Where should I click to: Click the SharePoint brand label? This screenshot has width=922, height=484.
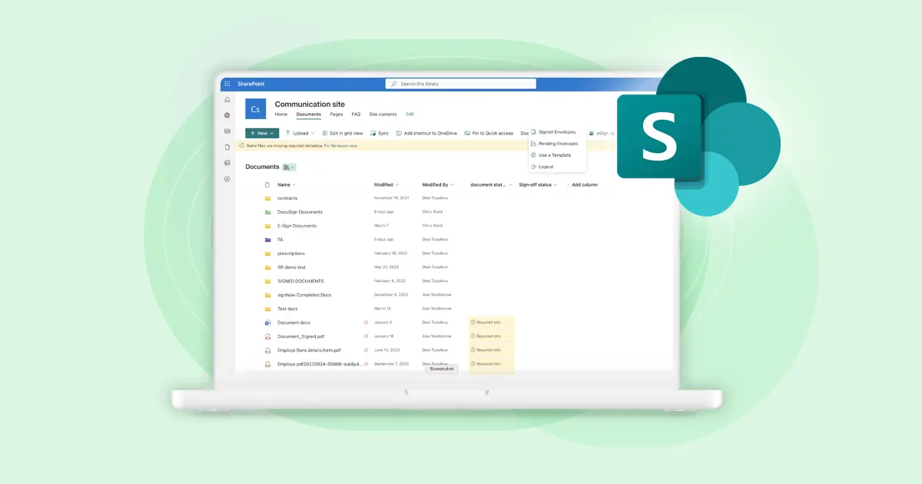pos(250,84)
